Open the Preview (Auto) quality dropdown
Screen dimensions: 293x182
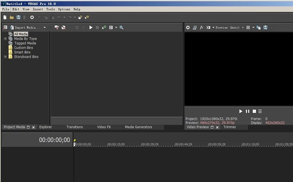pyautogui.click(x=243, y=28)
